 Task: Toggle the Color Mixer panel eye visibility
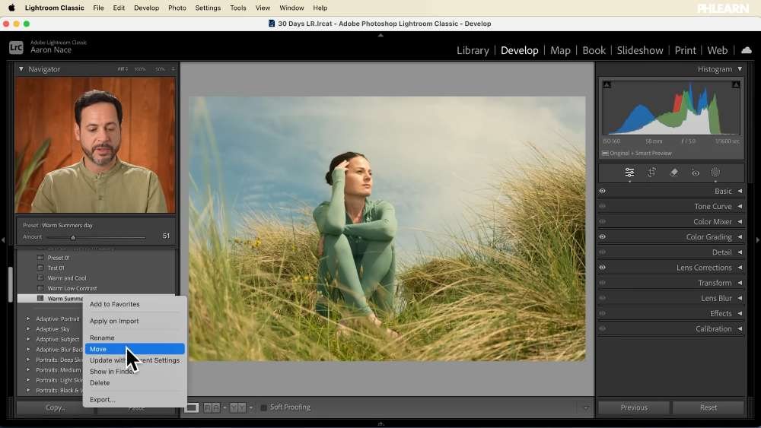click(602, 221)
